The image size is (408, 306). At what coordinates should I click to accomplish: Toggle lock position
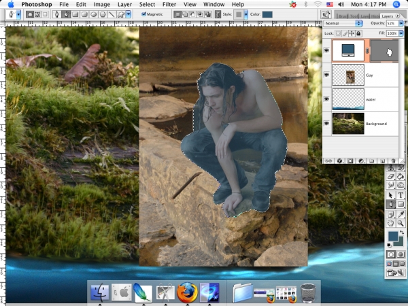pyautogui.click(x=352, y=33)
